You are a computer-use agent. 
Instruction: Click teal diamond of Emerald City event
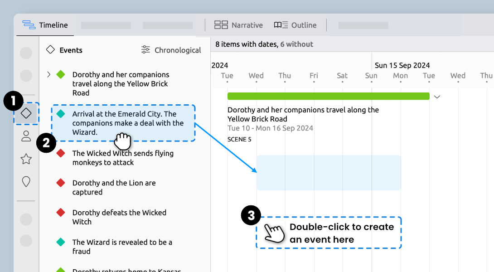click(x=60, y=114)
